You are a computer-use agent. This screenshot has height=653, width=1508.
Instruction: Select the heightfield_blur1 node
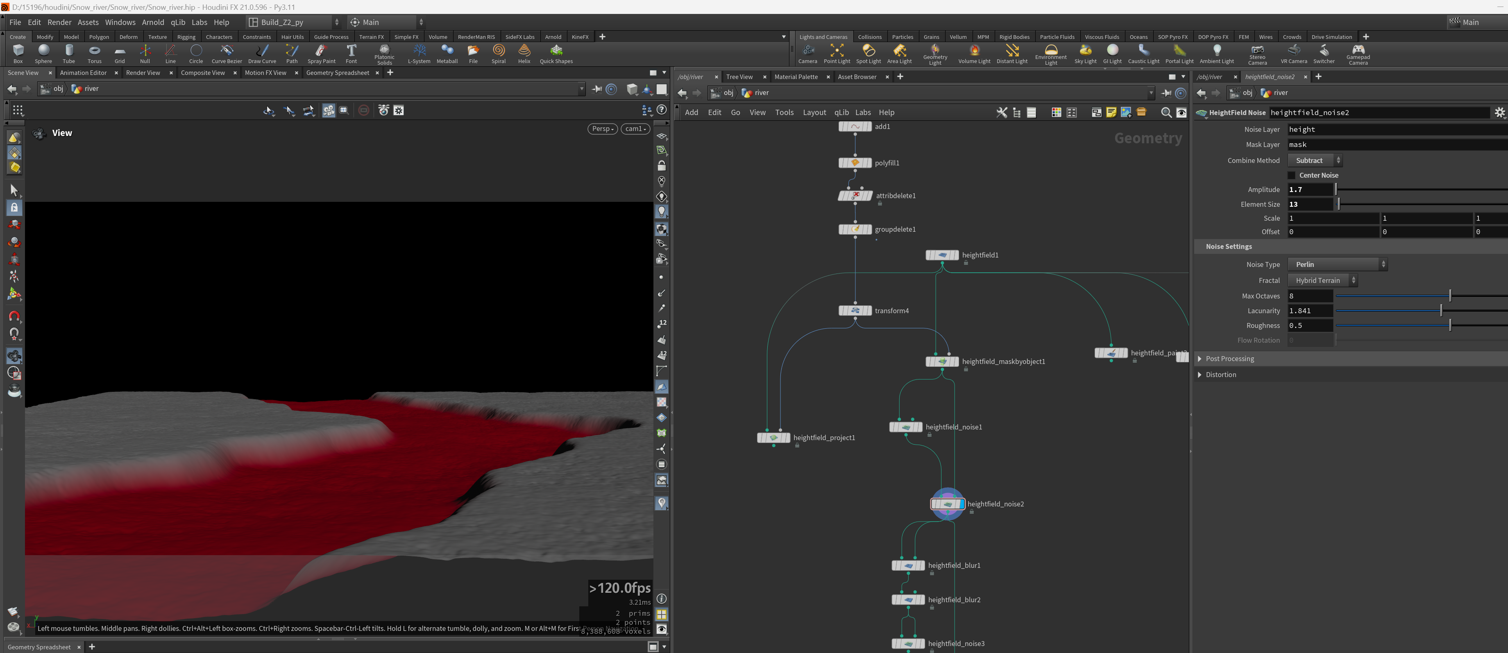(x=908, y=566)
